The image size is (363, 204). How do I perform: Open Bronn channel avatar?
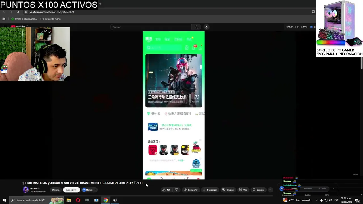pyautogui.click(x=26, y=190)
